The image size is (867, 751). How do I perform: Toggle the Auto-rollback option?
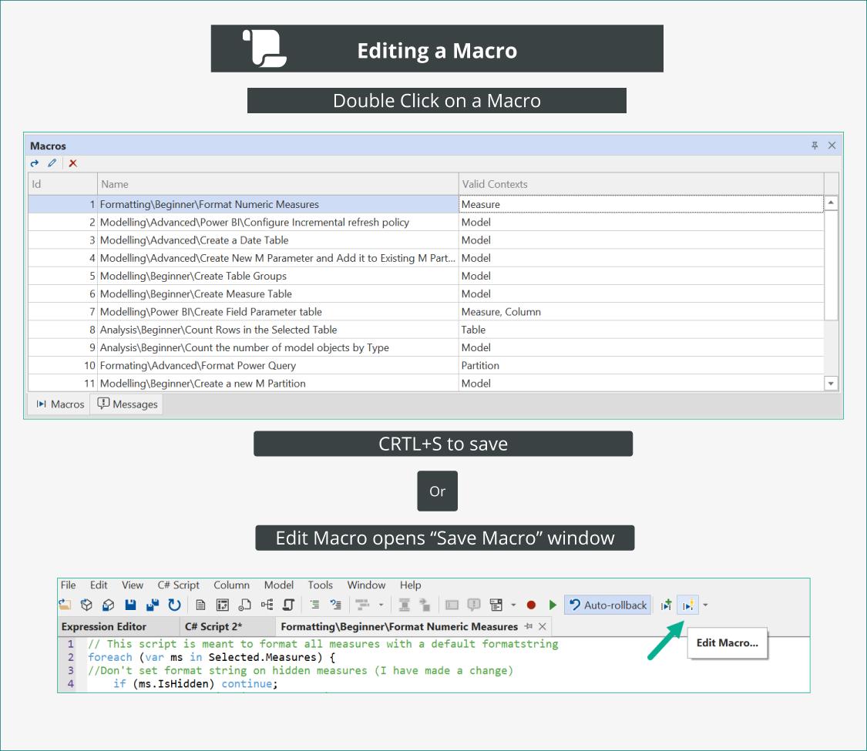[x=607, y=605]
